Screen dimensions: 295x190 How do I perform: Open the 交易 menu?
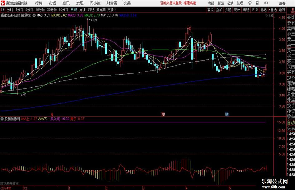(127, 3)
